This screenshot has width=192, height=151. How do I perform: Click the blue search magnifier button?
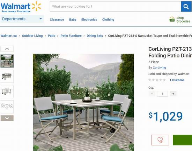pyautogui.click(x=186, y=7)
